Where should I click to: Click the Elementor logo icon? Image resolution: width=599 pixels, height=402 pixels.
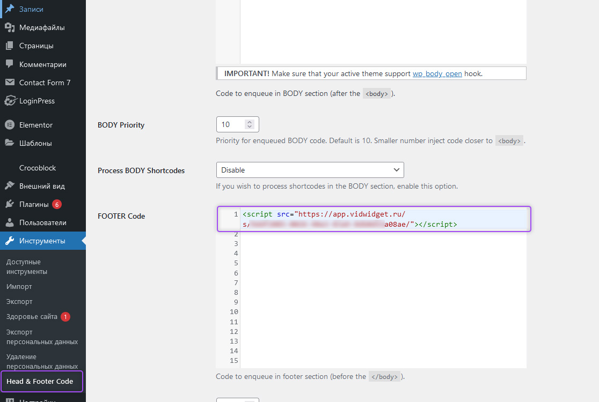click(x=10, y=125)
